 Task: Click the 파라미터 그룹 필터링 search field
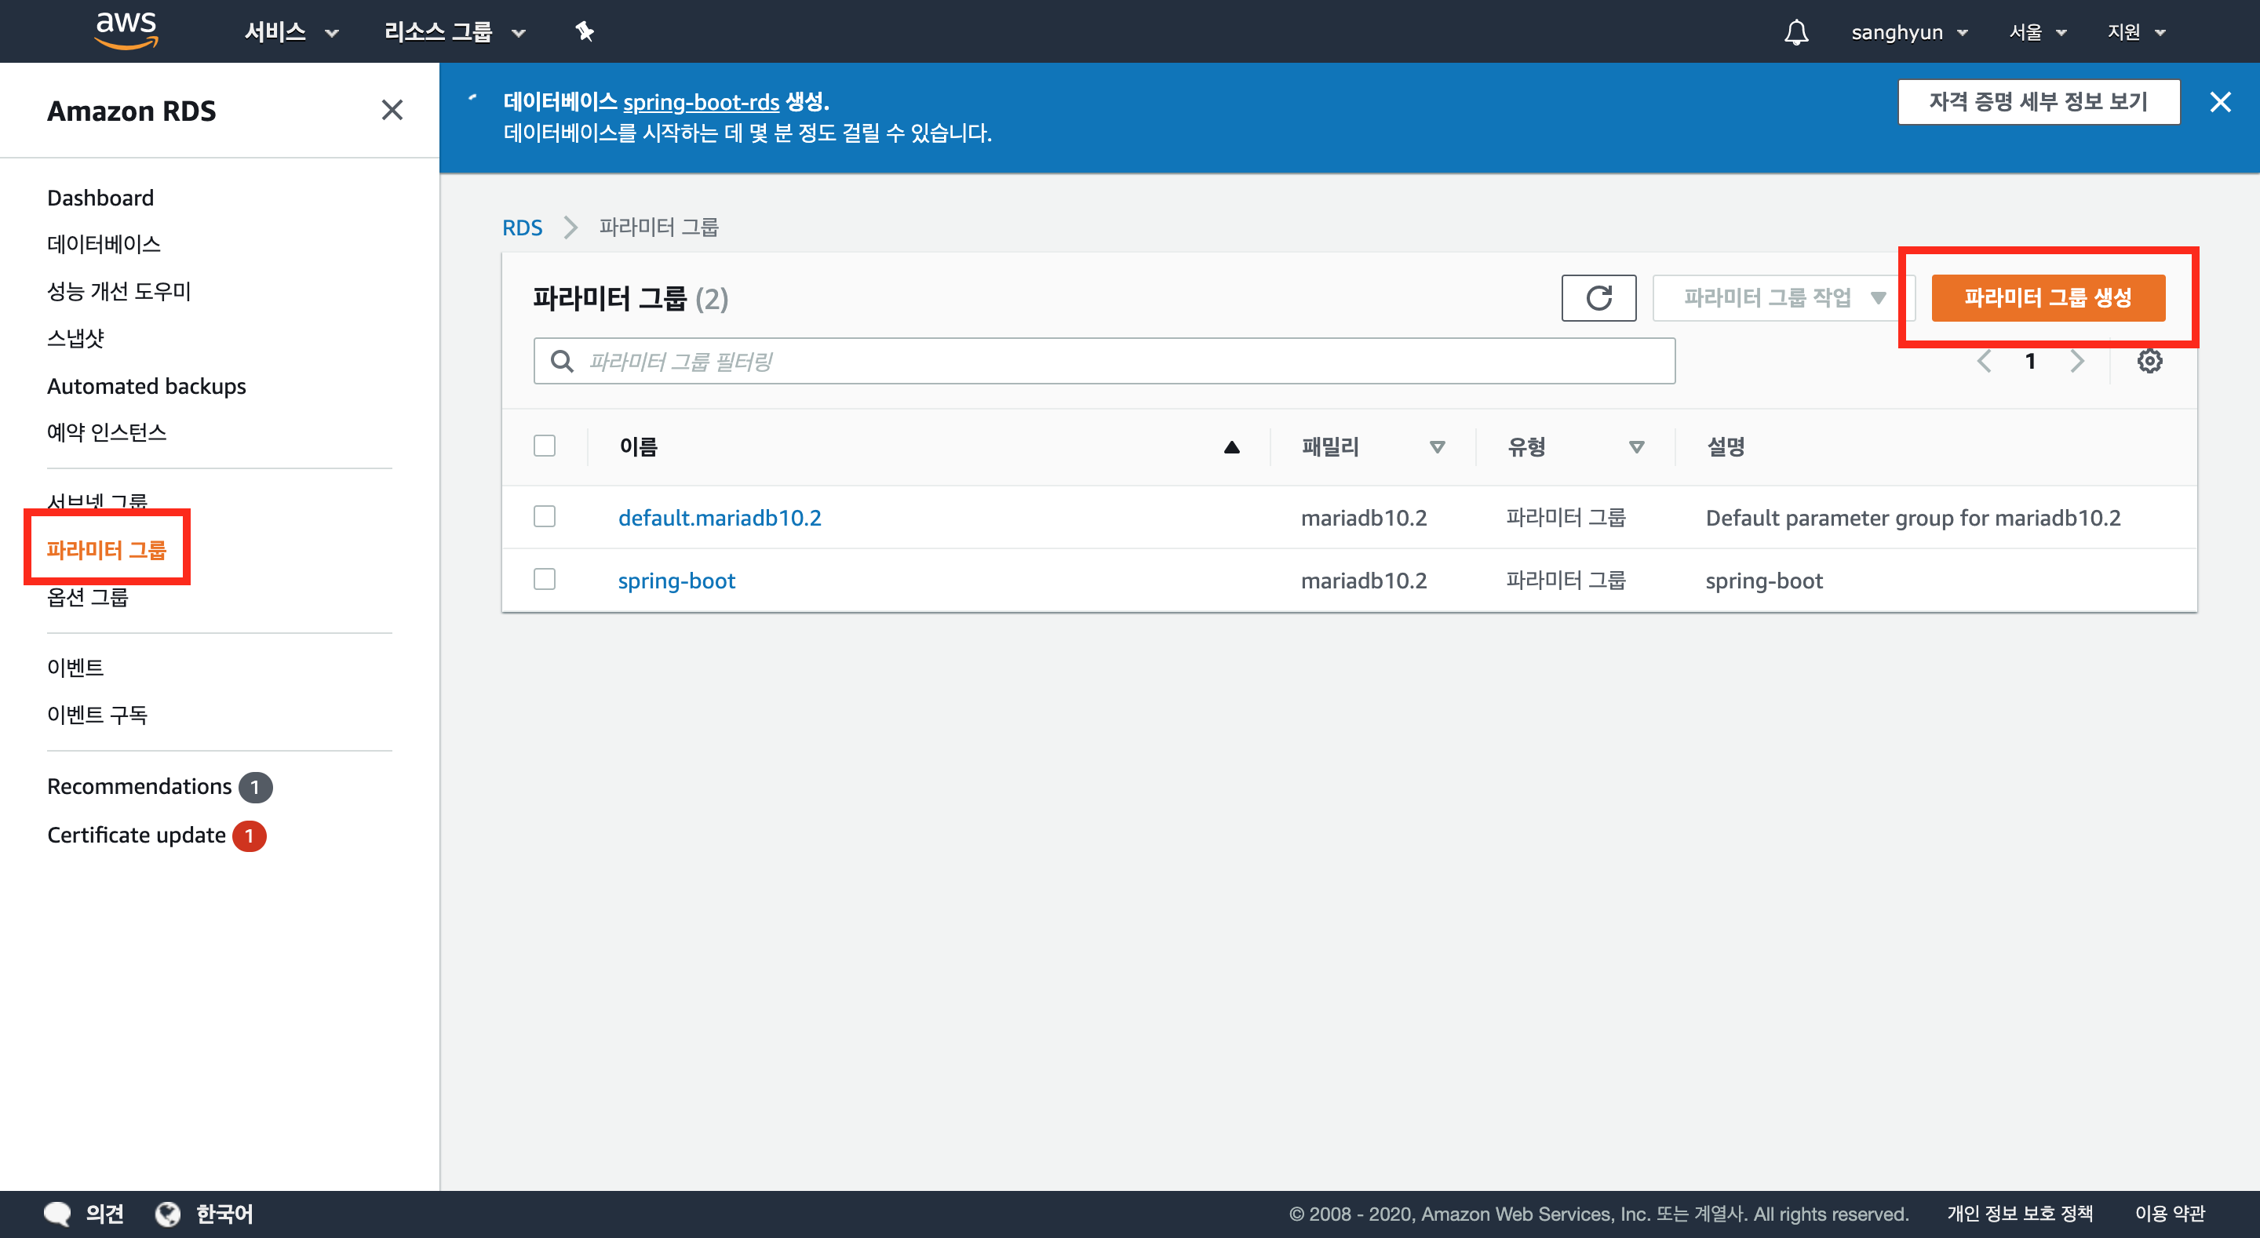1103,362
